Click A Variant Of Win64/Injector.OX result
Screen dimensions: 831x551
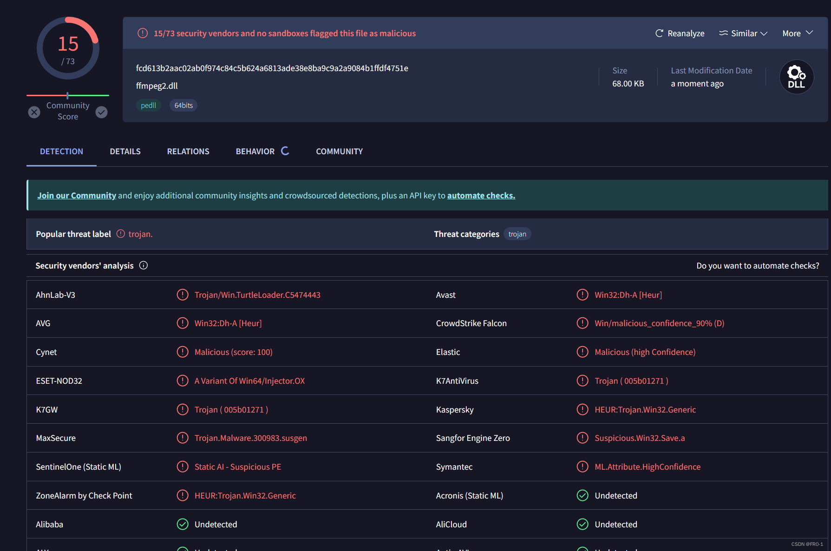pyautogui.click(x=249, y=381)
